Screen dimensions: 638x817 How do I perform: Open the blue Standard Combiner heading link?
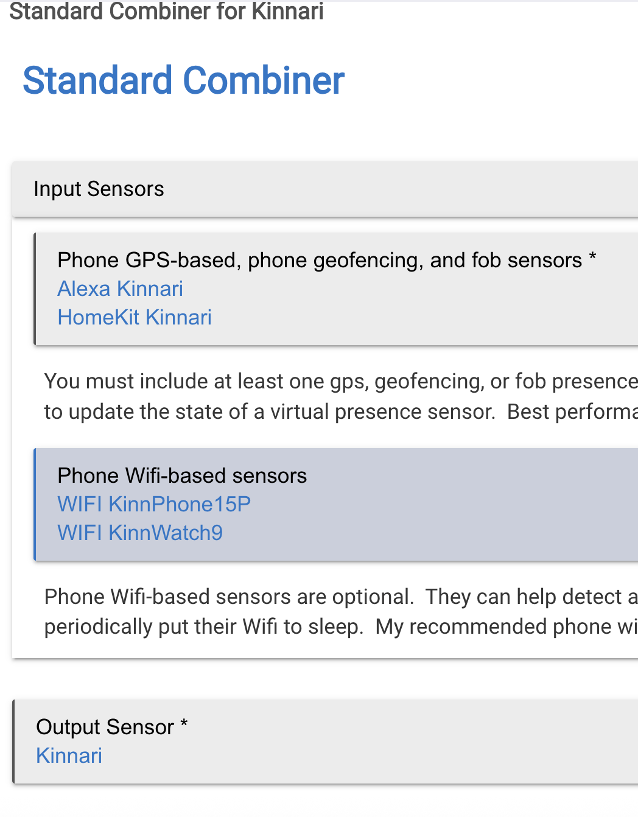pyautogui.click(x=183, y=80)
